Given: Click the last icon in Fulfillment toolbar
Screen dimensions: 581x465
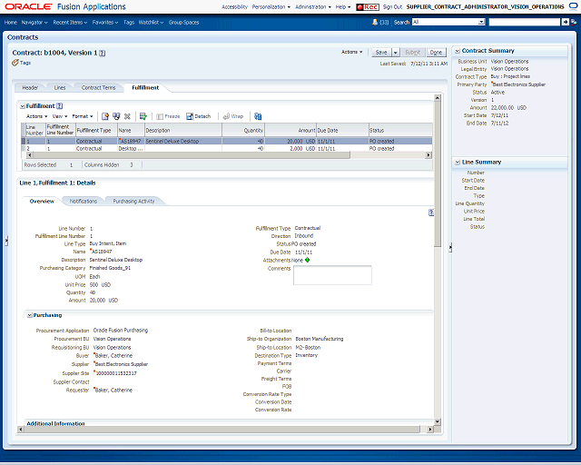Looking at the screenshot, I should click(x=258, y=116).
